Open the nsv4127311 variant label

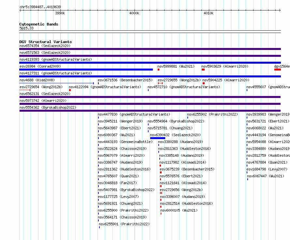(x=56, y=73)
